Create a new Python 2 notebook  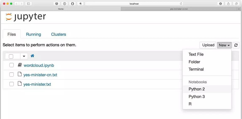point(207,89)
